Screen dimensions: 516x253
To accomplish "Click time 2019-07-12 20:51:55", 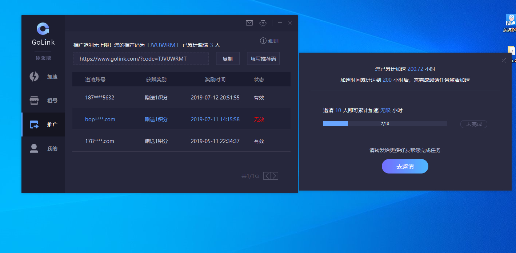I will pos(215,98).
